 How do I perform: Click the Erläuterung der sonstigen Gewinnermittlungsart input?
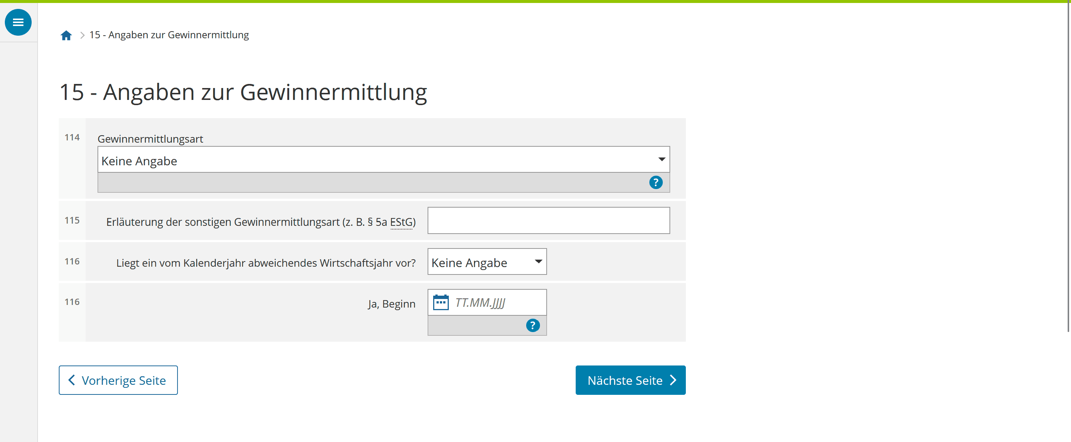pos(549,221)
